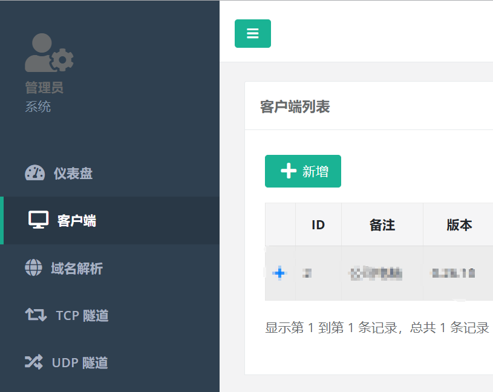Click the 管理员 username label
The height and width of the screenshot is (392, 493).
tap(44, 88)
